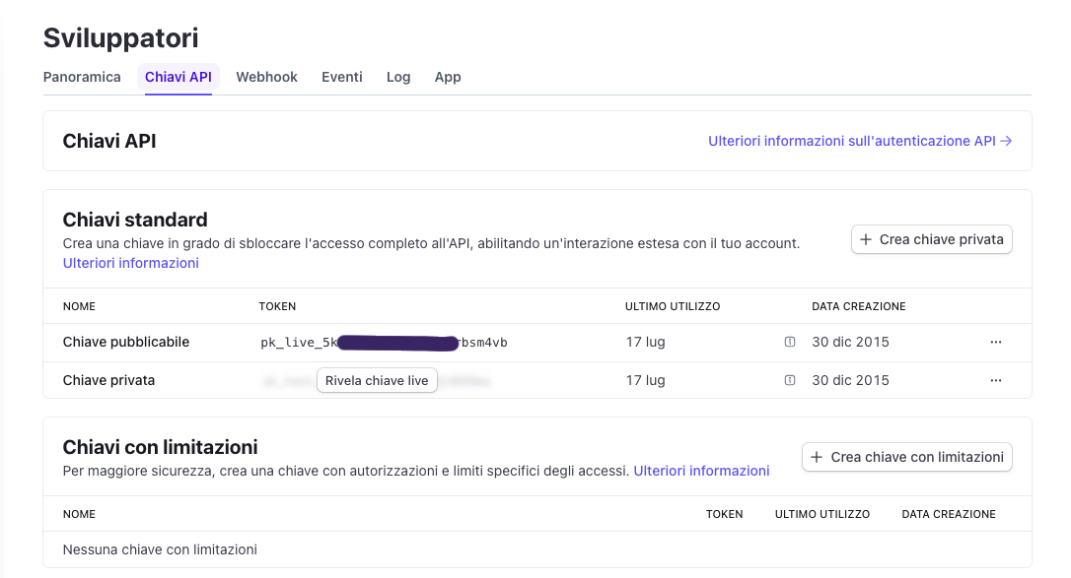The image size is (1071, 578).
Task: Click 30 dic 2015 in Chiave privata row
Action: point(850,380)
